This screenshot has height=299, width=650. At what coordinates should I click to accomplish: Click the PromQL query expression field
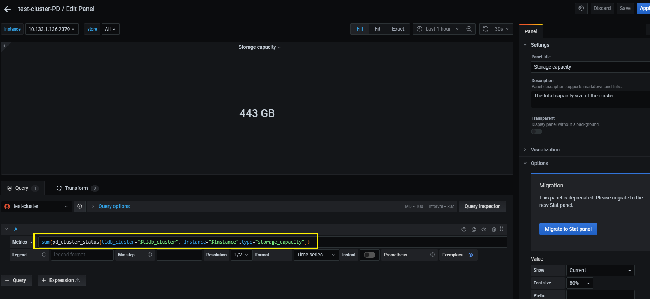[273, 242]
